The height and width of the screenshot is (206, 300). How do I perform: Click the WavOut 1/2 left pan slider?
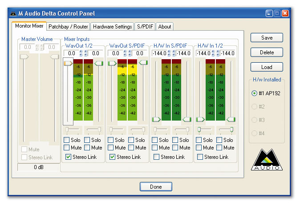(73, 130)
